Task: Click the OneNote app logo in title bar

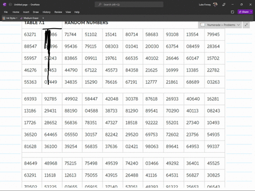Action: (x=5, y=5)
